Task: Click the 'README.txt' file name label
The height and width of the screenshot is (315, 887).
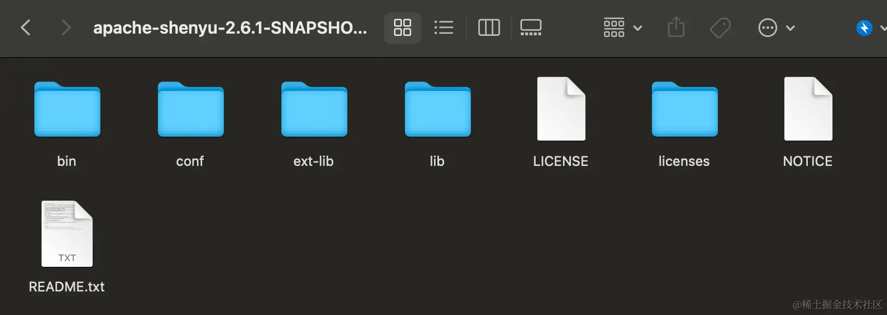Action: coord(67,287)
